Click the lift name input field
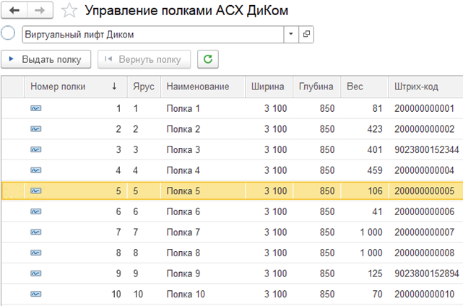The width and height of the screenshot is (463, 306). 152,34
